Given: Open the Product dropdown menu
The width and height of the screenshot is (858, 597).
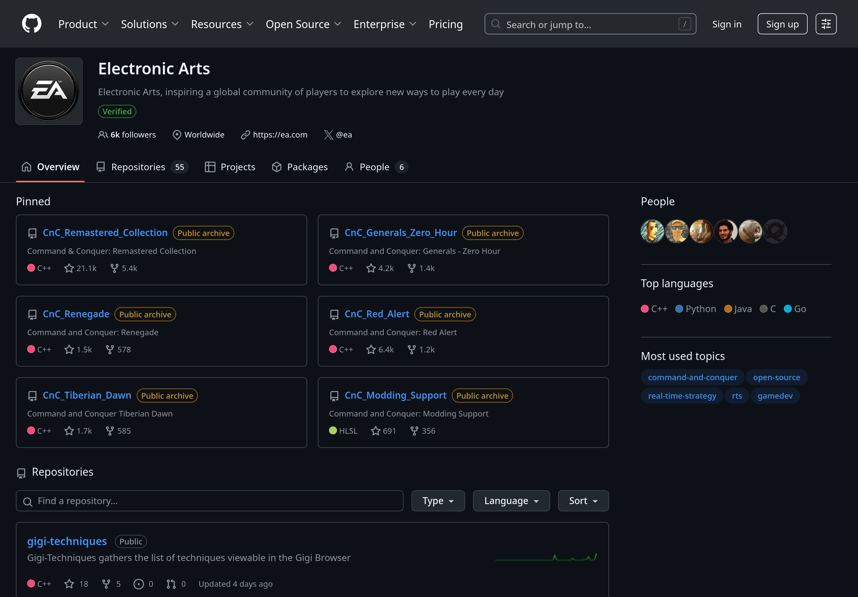Looking at the screenshot, I should click(x=83, y=24).
